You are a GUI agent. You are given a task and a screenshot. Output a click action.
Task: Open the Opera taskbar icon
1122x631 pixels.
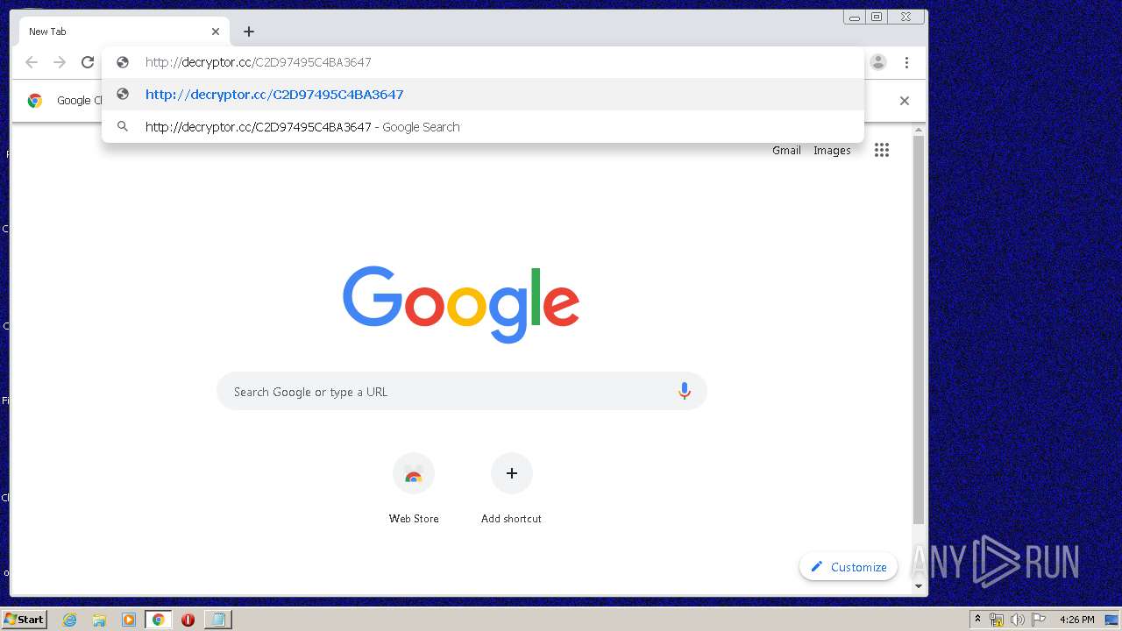[x=188, y=620]
